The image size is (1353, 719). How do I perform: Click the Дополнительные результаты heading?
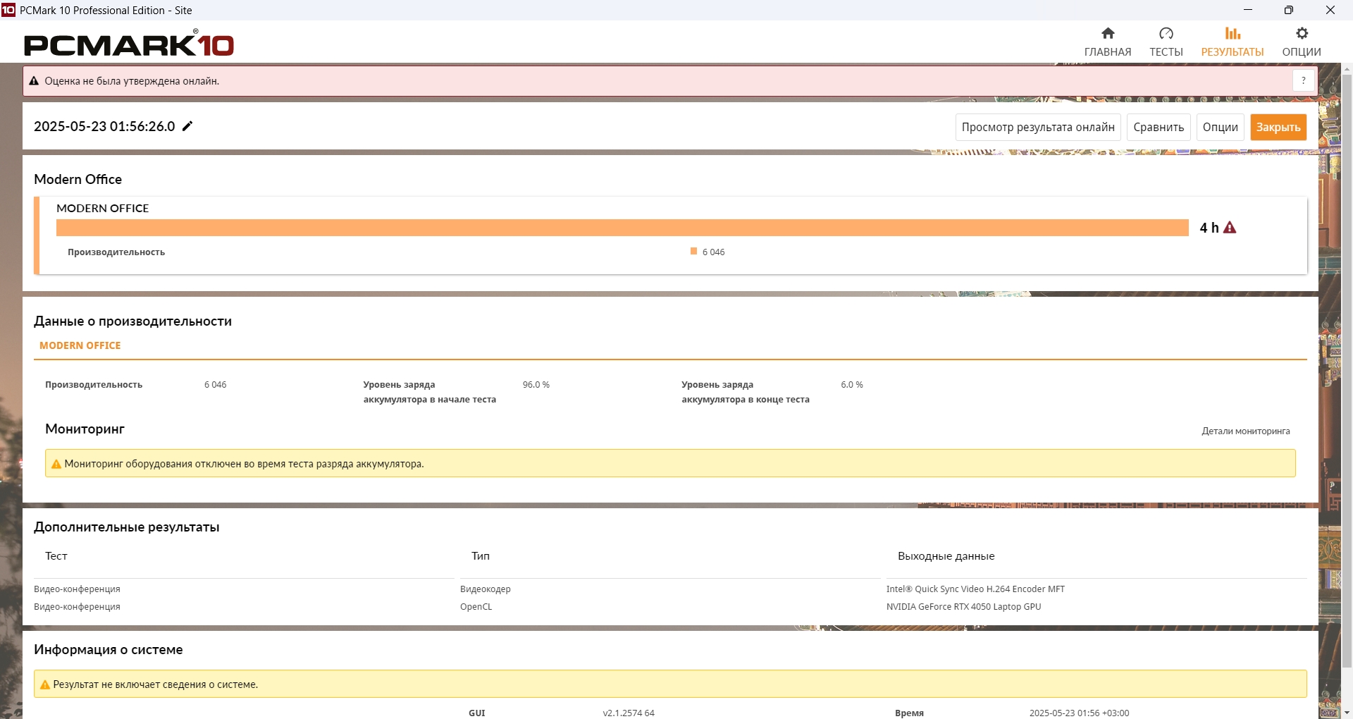tap(127, 527)
